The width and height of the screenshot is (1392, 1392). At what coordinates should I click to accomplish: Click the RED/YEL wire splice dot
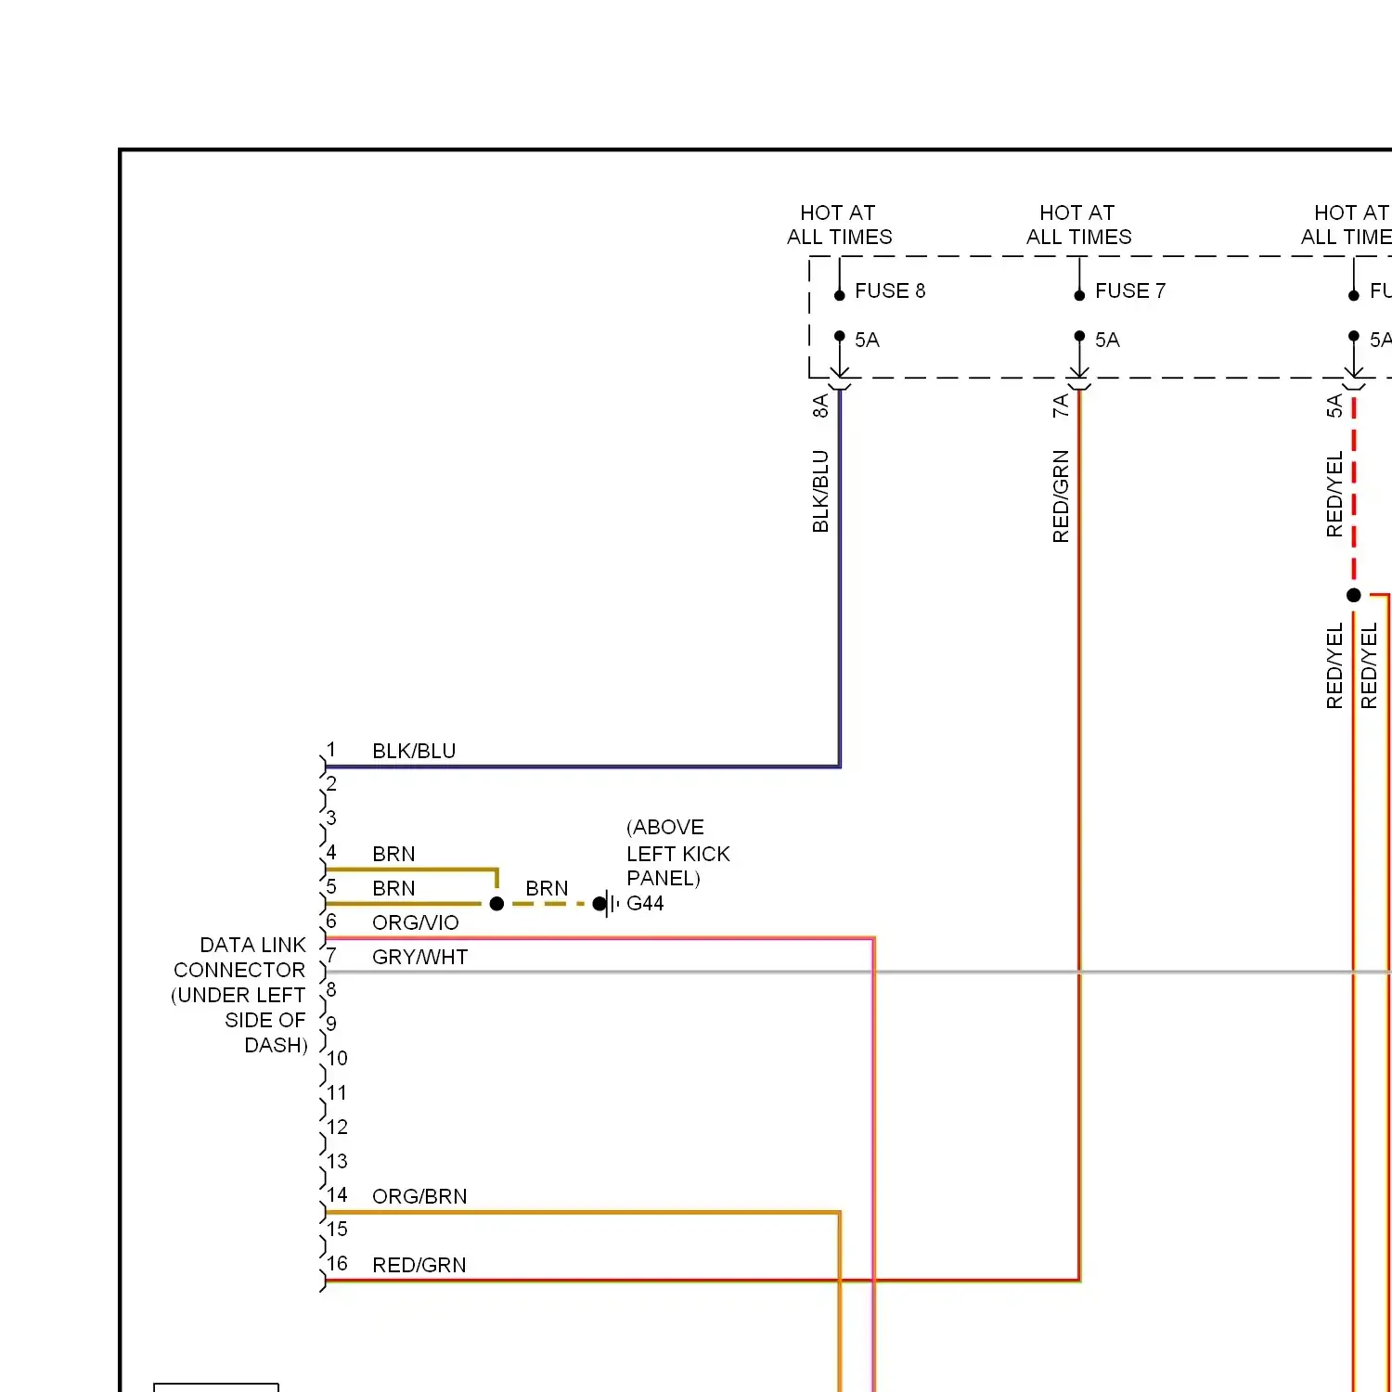pos(1354,595)
